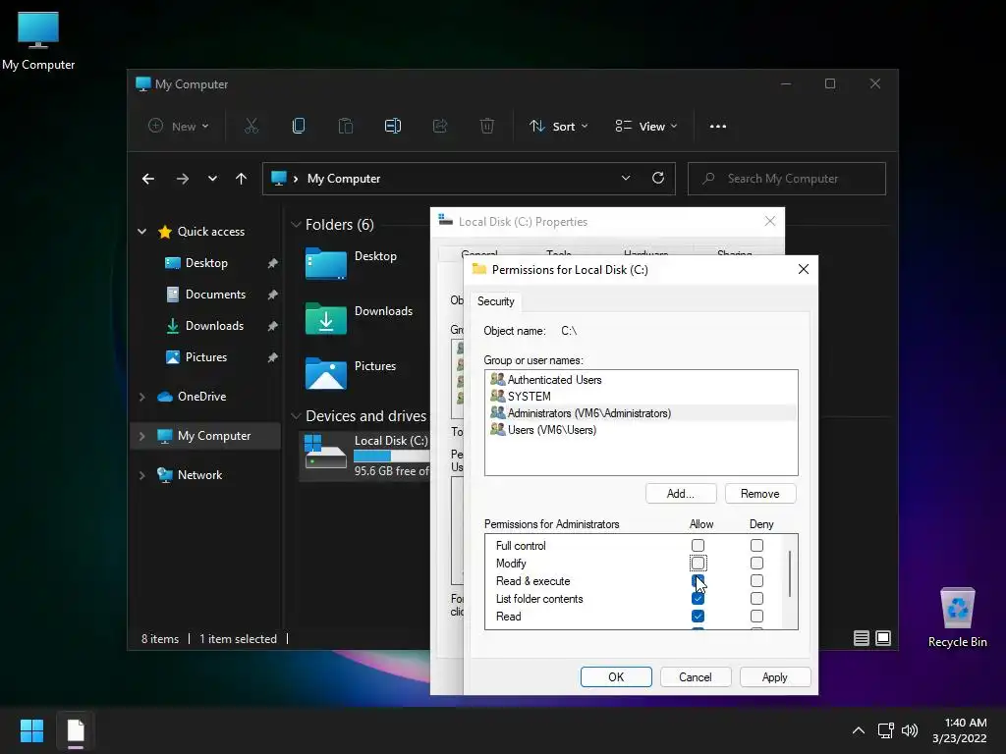The height and width of the screenshot is (754, 1006).
Task: Deny List folder contents checkbox
Action: (x=757, y=598)
